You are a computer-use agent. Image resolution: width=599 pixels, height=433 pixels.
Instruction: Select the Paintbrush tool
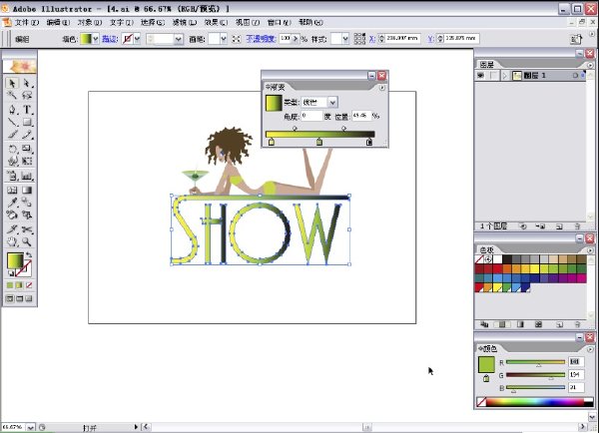tap(12, 134)
